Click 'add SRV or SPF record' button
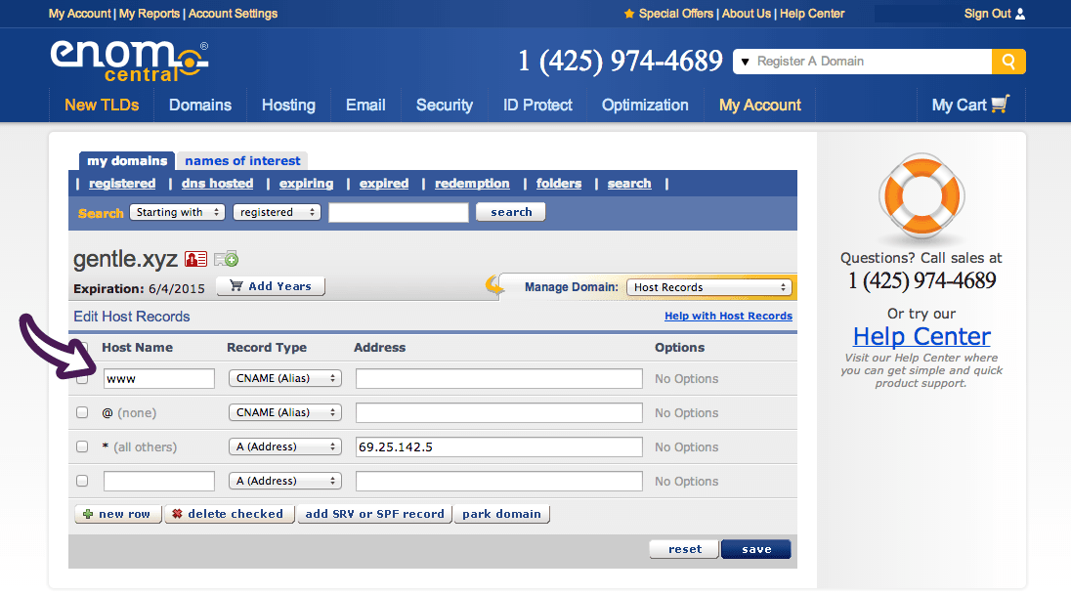Viewport: 1071px width, 595px height. (x=374, y=514)
